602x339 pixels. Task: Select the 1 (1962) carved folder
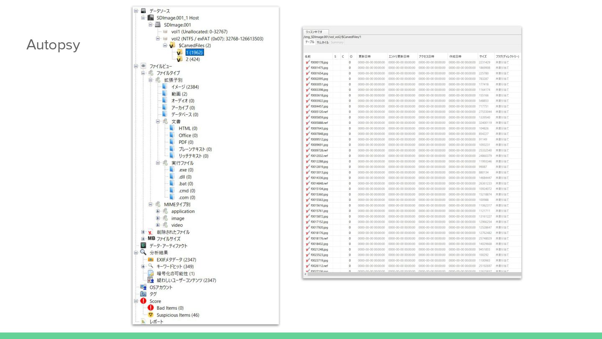(x=194, y=52)
